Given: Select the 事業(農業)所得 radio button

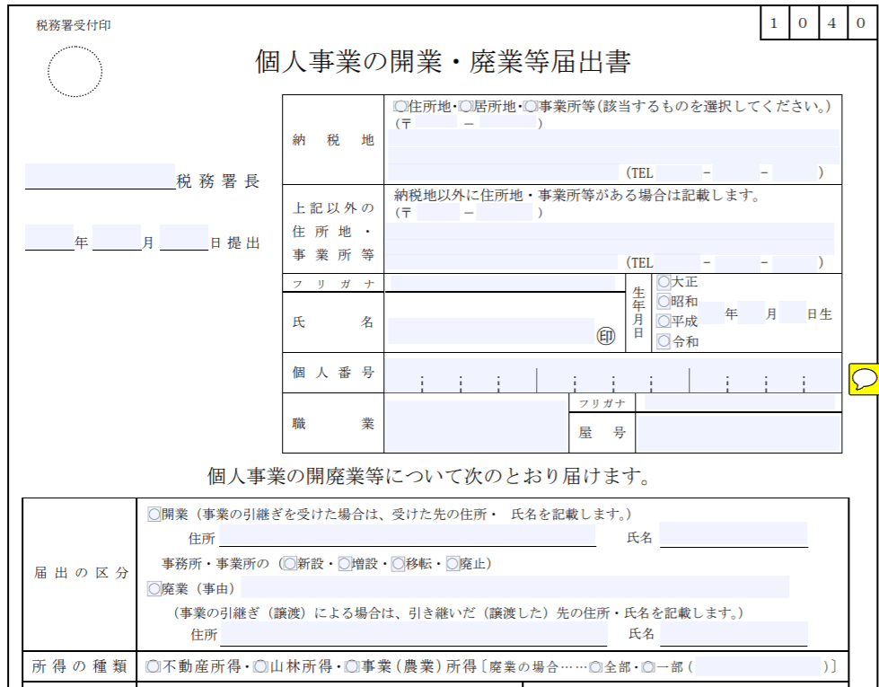Looking at the screenshot, I should point(351,666).
